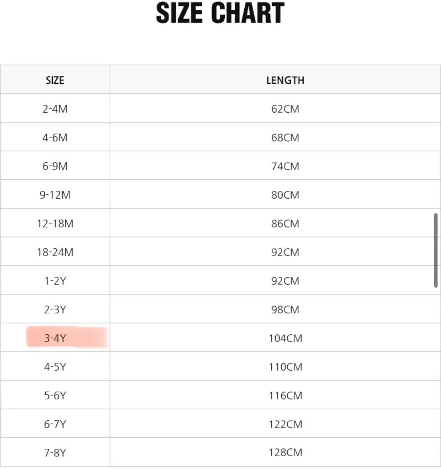The height and width of the screenshot is (469, 441).
Task: Click the 116CM length value
Action: click(x=285, y=396)
